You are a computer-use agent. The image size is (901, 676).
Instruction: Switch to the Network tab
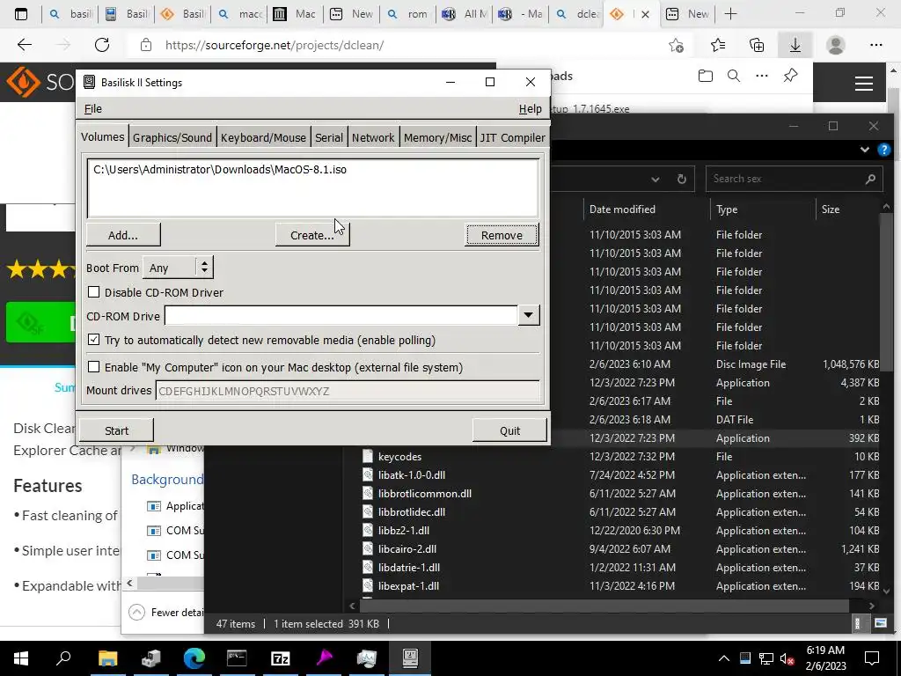(373, 137)
